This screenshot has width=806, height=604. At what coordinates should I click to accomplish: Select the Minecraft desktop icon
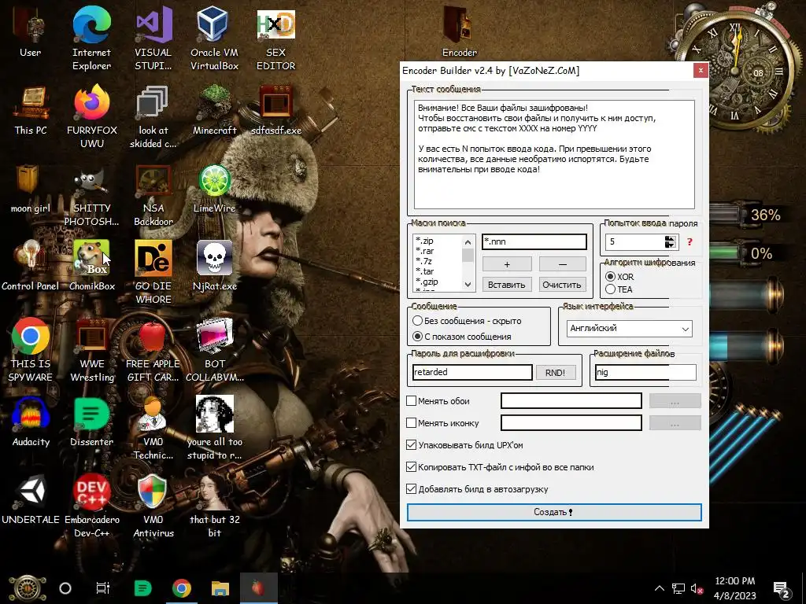click(214, 110)
